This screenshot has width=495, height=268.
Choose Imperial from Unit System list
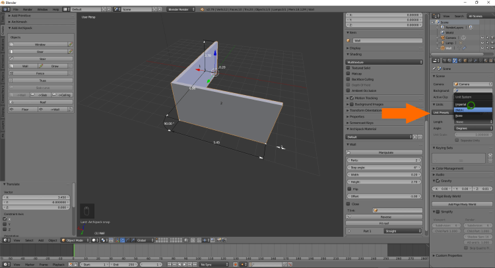[x=461, y=104]
